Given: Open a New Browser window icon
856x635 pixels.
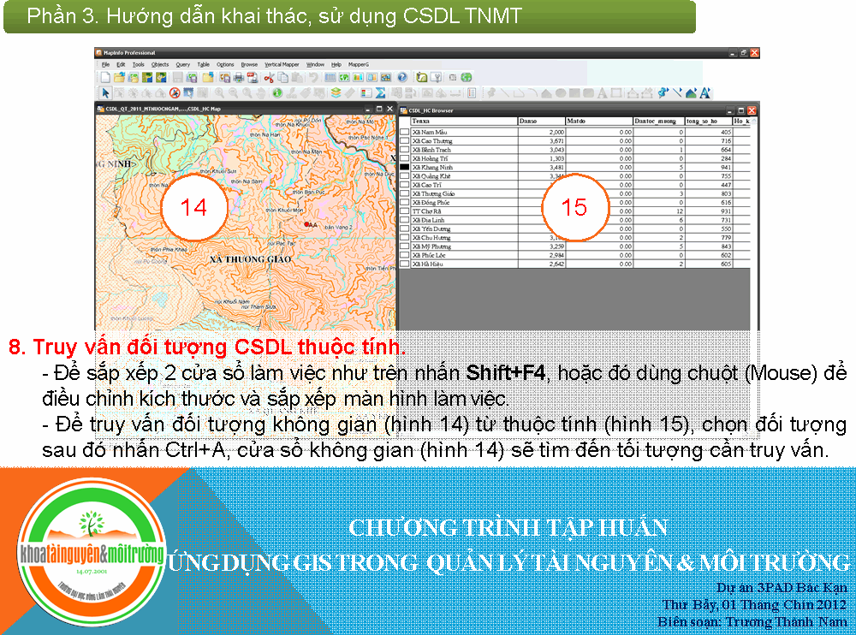Looking at the screenshot, I should point(330,78).
